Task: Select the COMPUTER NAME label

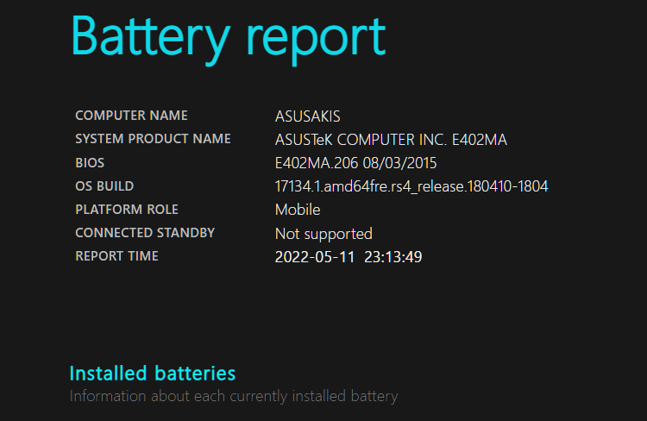Action: (x=131, y=116)
